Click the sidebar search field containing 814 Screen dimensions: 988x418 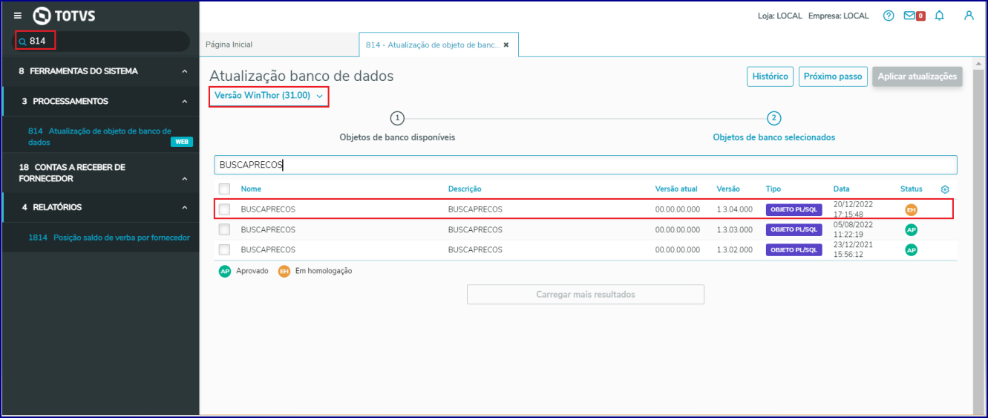[103, 42]
